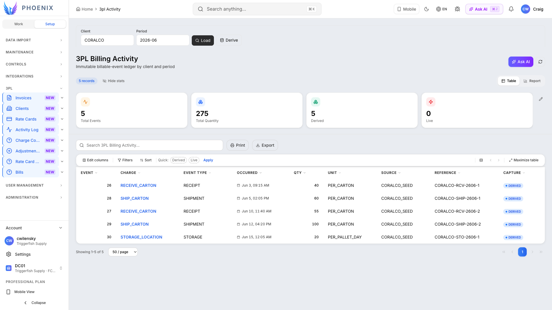Open Bills sidebar item
Screen dimensions: 552x310
click(31, 172)
